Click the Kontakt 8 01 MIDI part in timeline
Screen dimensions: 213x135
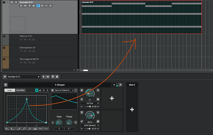coord(142,17)
